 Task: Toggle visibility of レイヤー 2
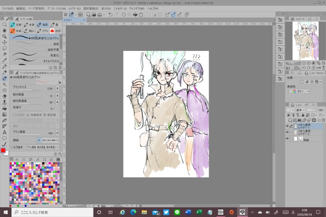pyautogui.click(x=287, y=132)
